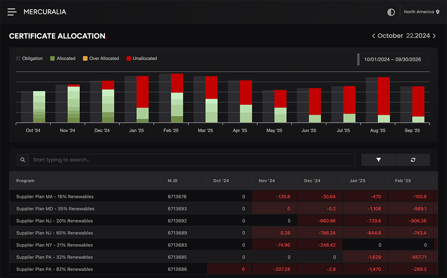Open Supplier Plan MA - 16% Renewables row
This screenshot has height=278, width=447.
click(55, 197)
